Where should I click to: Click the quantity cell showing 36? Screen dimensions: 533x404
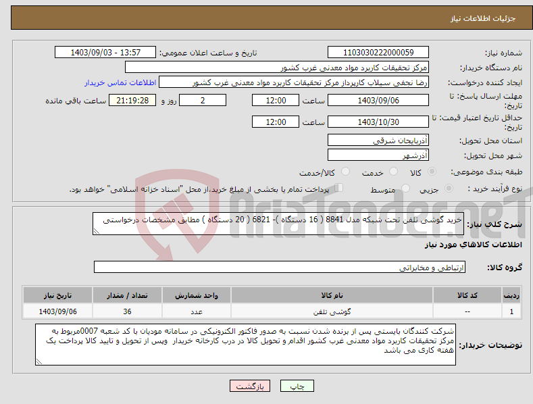point(127,311)
